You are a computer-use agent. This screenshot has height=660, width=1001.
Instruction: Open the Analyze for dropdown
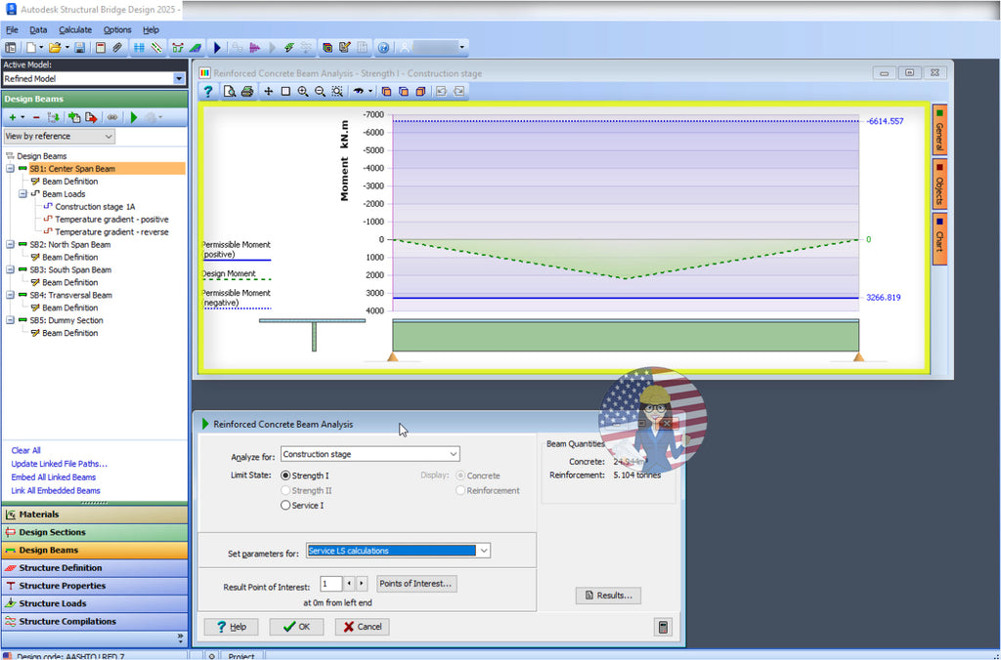coord(453,453)
